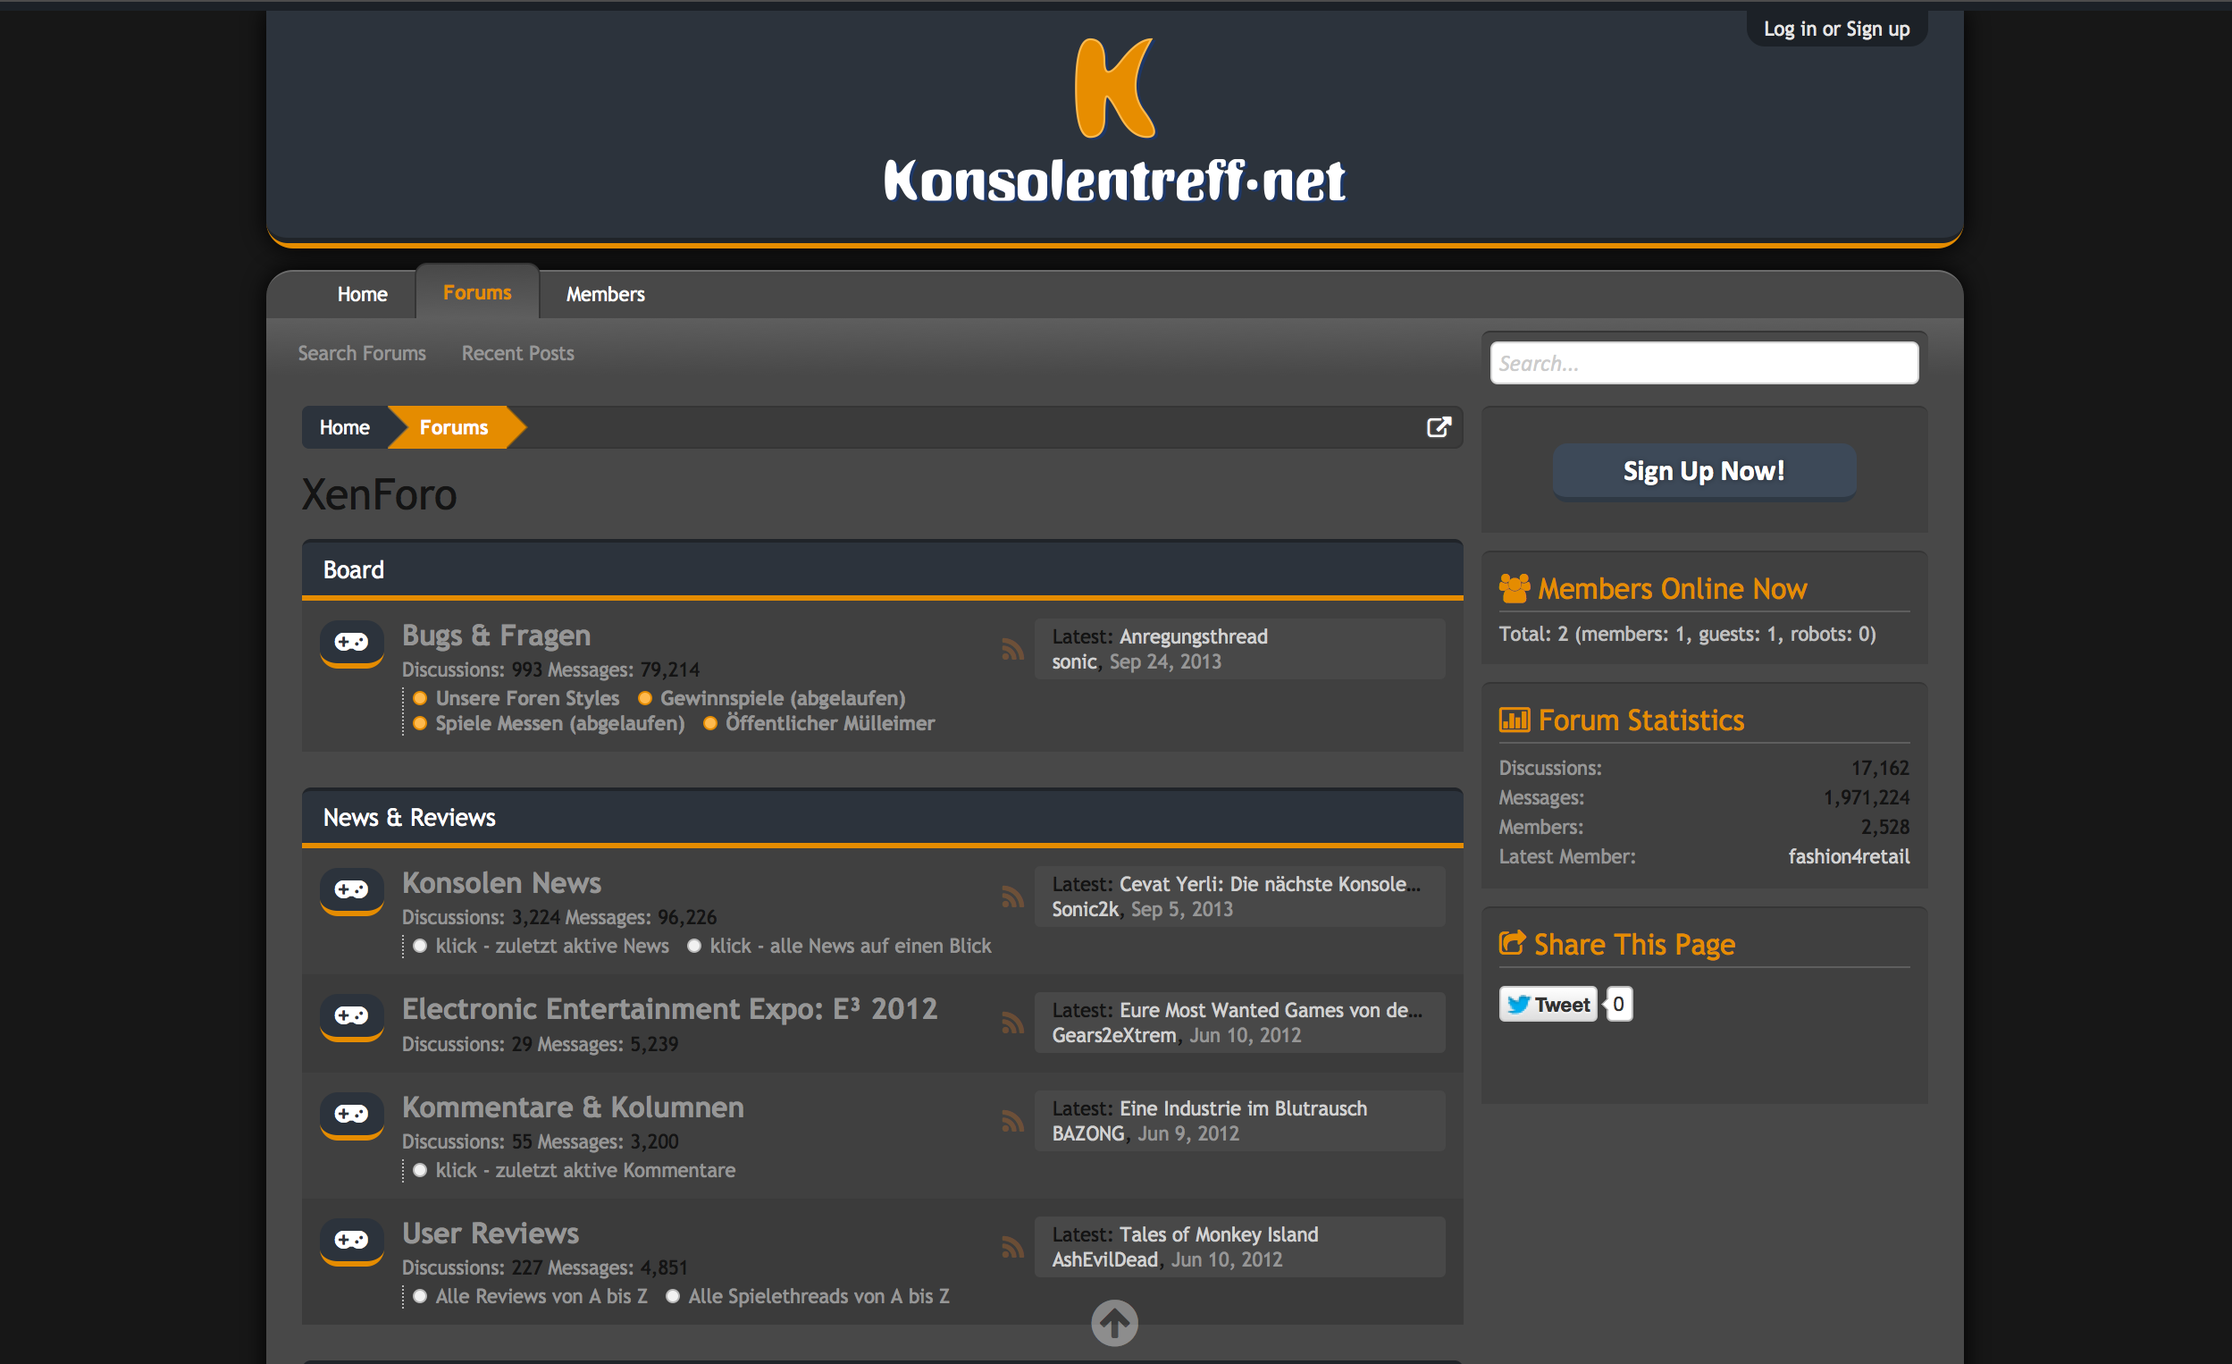Open user sonic's profile
This screenshot has width=2232, height=1364.
click(1074, 661)
